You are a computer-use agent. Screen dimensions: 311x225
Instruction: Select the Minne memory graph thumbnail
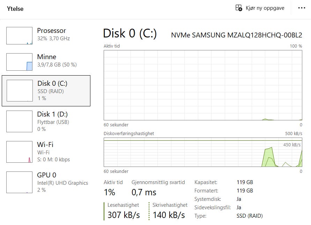click(x=19, y=62)
